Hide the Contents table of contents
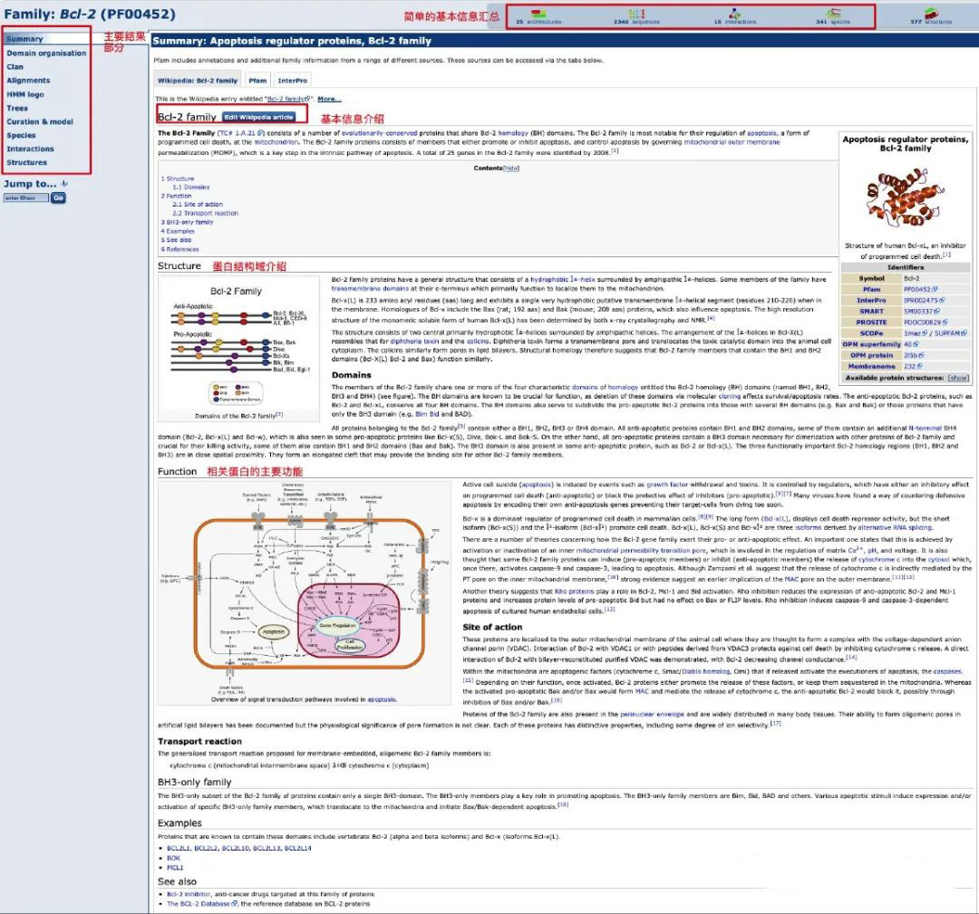This screenshot has height=914, width=979. point(511,168)
